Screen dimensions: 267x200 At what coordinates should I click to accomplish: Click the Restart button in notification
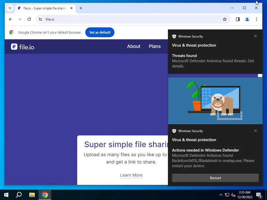pos(215,178)
